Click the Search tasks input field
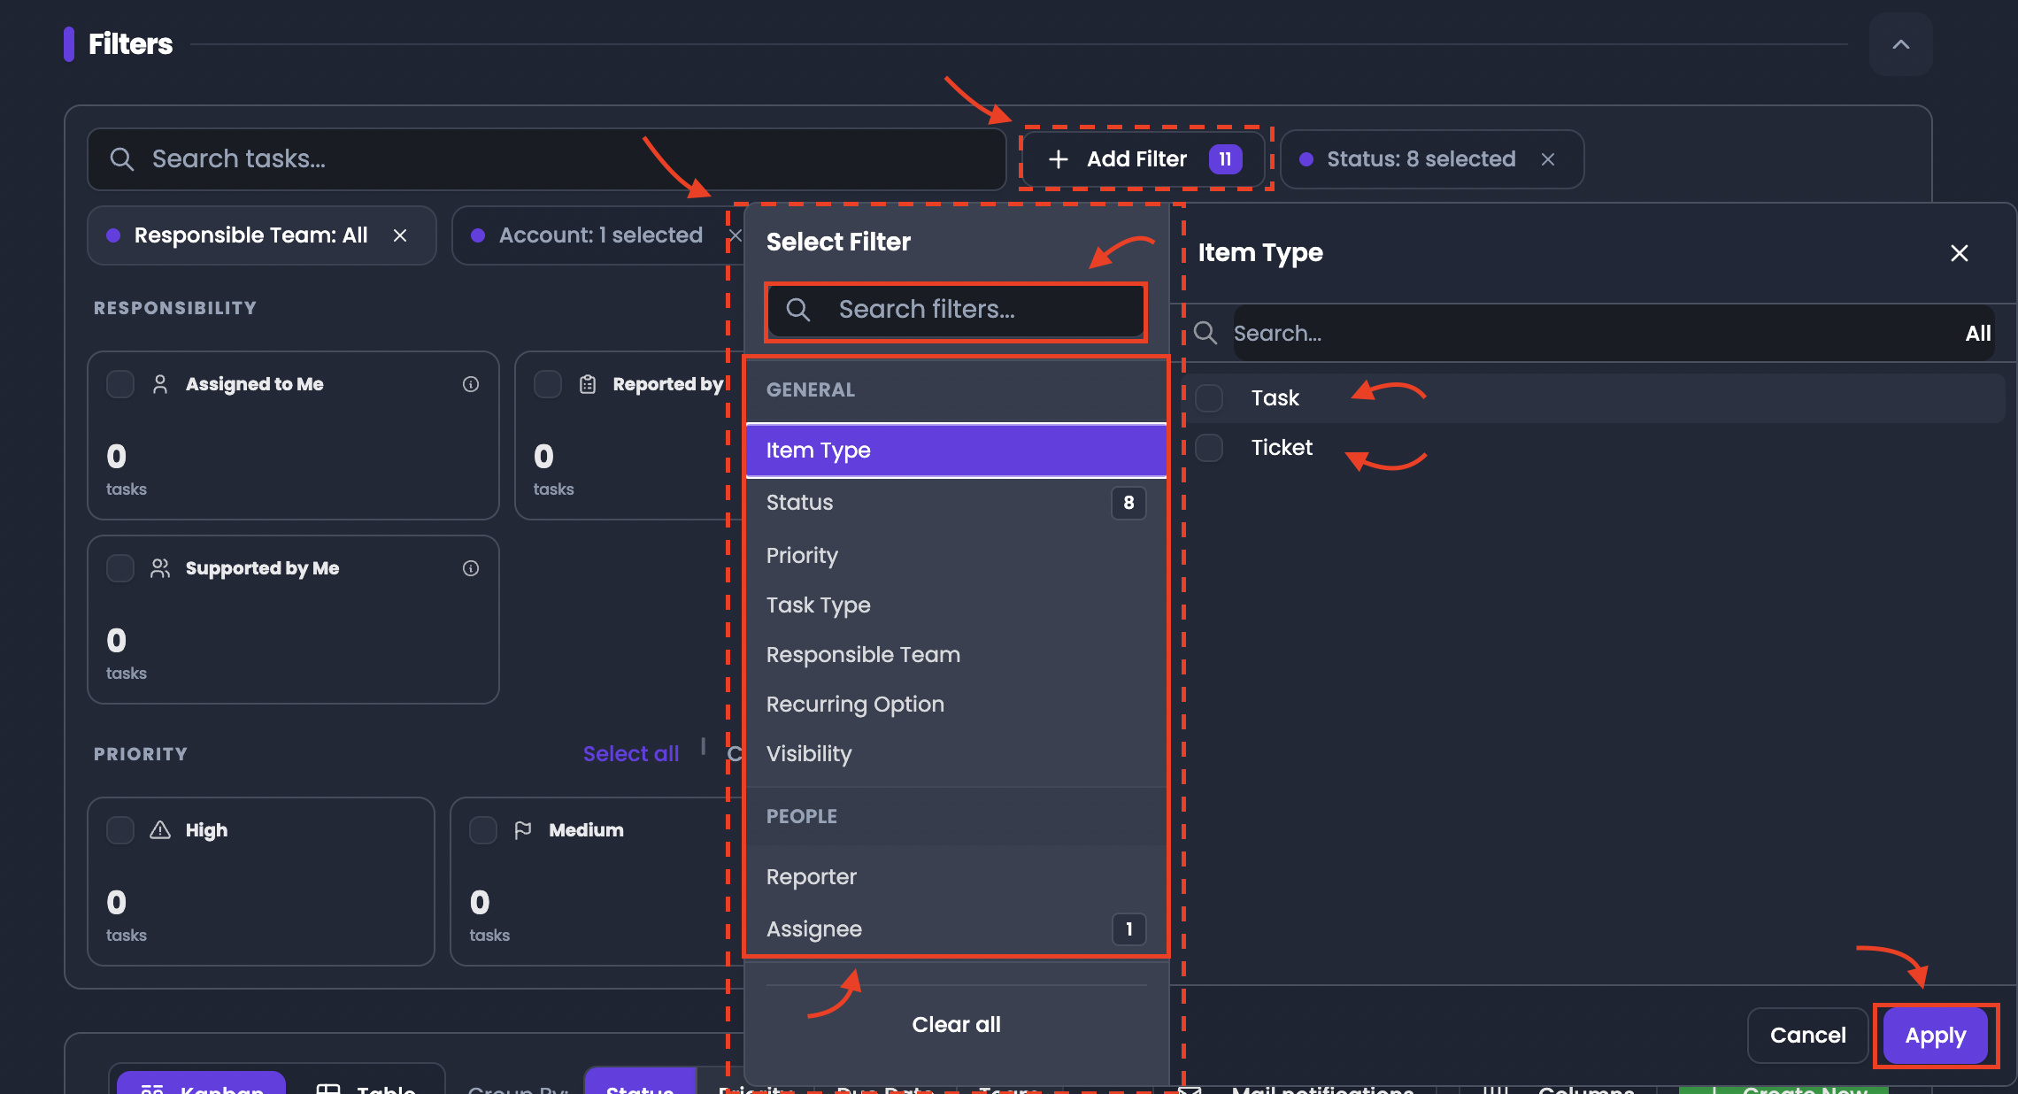Viewport: 2018px width, 1094px height. pyautogui.click(x=547, y=159)
